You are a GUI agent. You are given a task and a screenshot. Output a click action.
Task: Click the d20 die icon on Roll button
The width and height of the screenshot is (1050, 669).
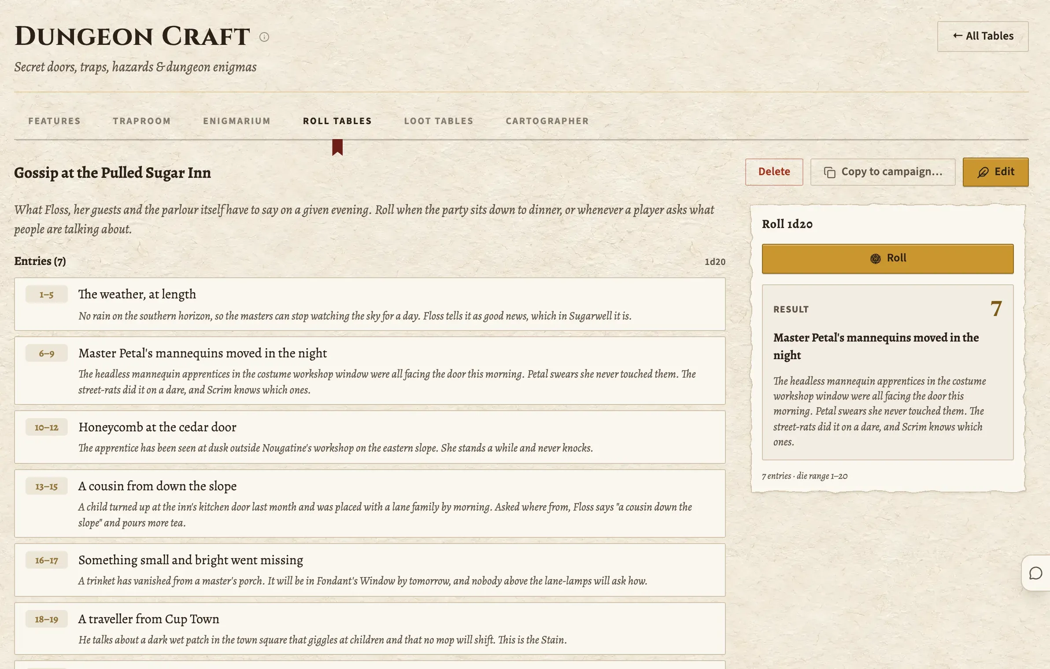(x=876, y=258)
